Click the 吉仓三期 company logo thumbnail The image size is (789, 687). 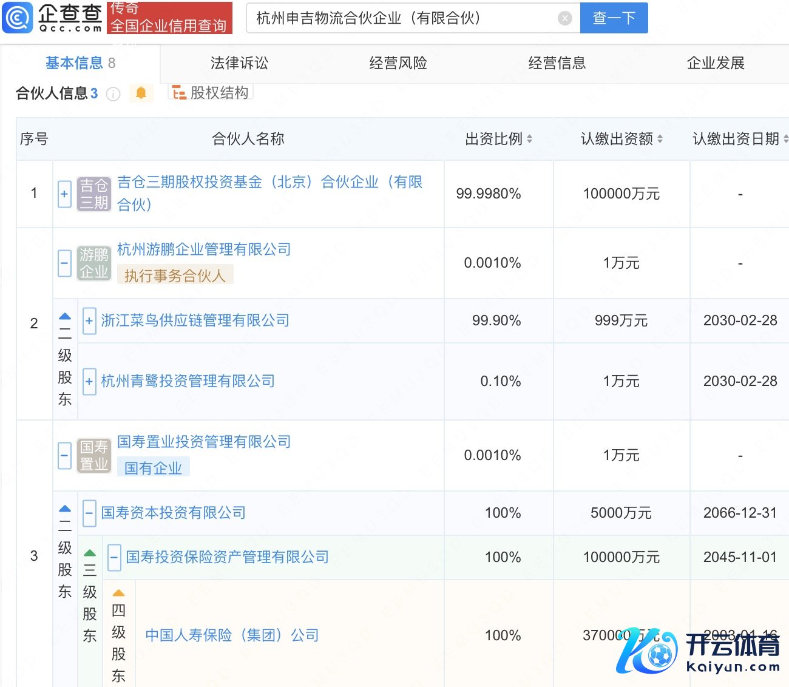[94, 194]
